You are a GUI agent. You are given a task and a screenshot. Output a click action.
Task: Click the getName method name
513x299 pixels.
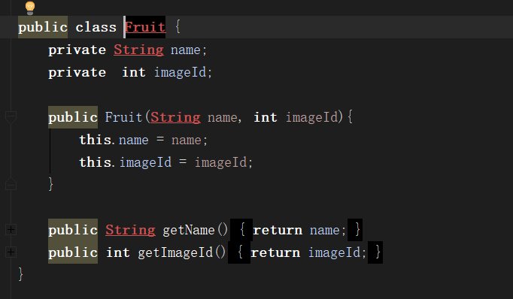pos(189,230)
